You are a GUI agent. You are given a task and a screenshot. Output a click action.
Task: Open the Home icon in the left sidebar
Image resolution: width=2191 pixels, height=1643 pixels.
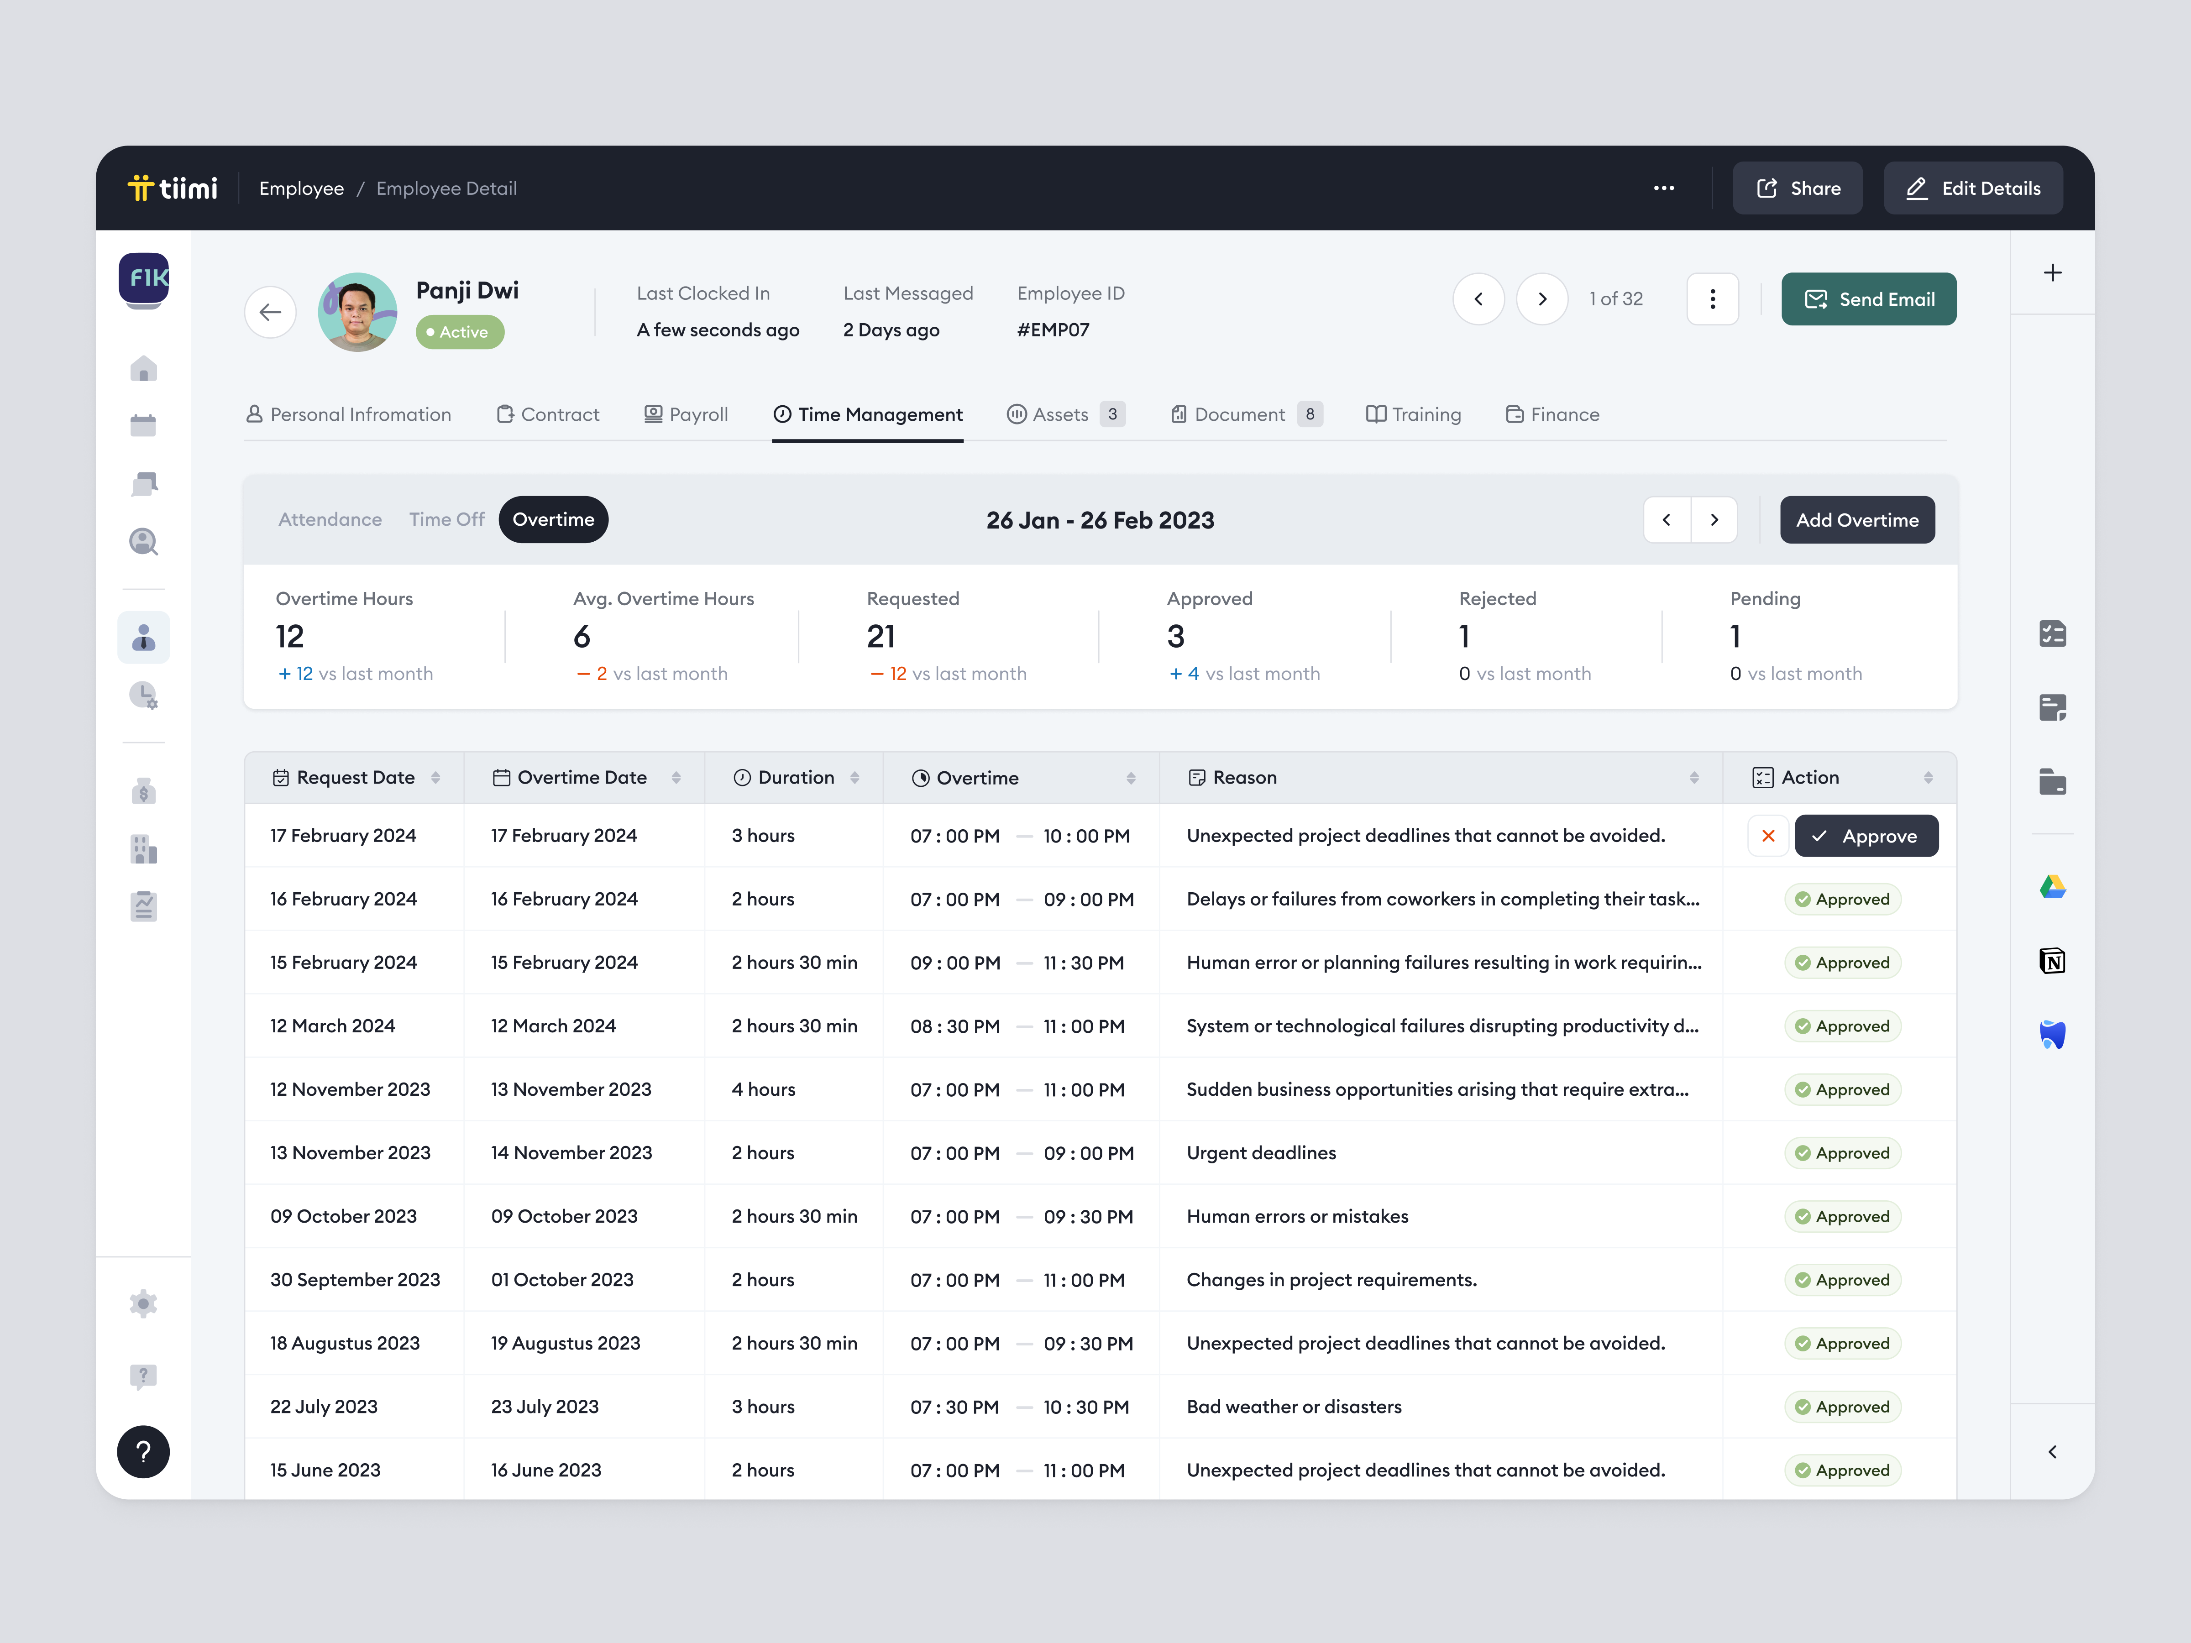(144, 368)
